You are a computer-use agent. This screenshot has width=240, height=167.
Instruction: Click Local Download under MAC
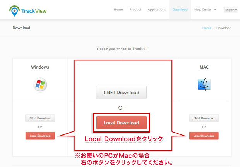click(x=204, y=136)
